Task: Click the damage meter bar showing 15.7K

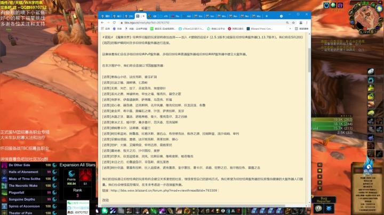Action: (332, 128)
